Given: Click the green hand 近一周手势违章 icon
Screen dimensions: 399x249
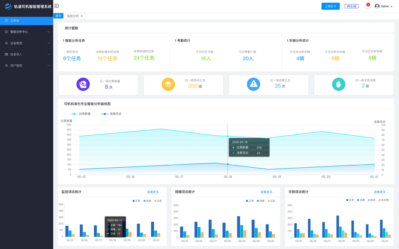Looking at the screenshot, I should pos(339,84).
